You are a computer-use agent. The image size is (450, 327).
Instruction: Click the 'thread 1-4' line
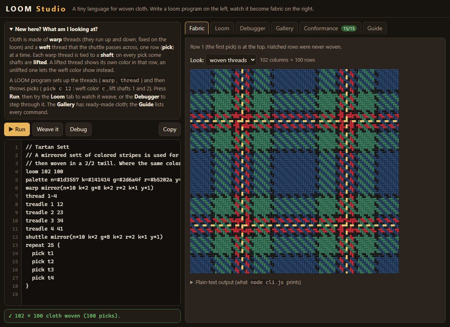pos(41,196)
